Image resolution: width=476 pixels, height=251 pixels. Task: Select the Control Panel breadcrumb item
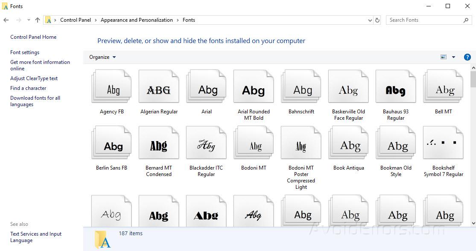75,20
